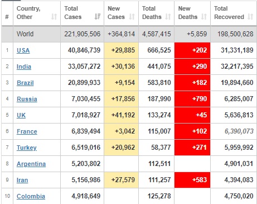The height and width of the screenshot is (204, 257).
Task: Sort by New Deaths using arrow icon
Action: [204, 17]
